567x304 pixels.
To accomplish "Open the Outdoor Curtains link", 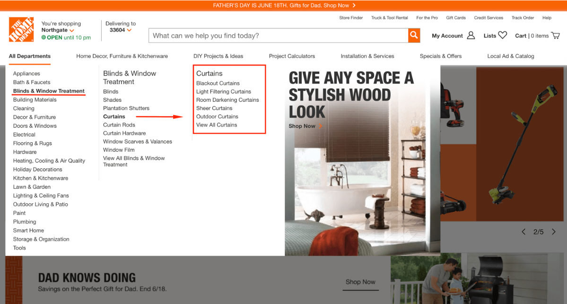I will 217,116.
